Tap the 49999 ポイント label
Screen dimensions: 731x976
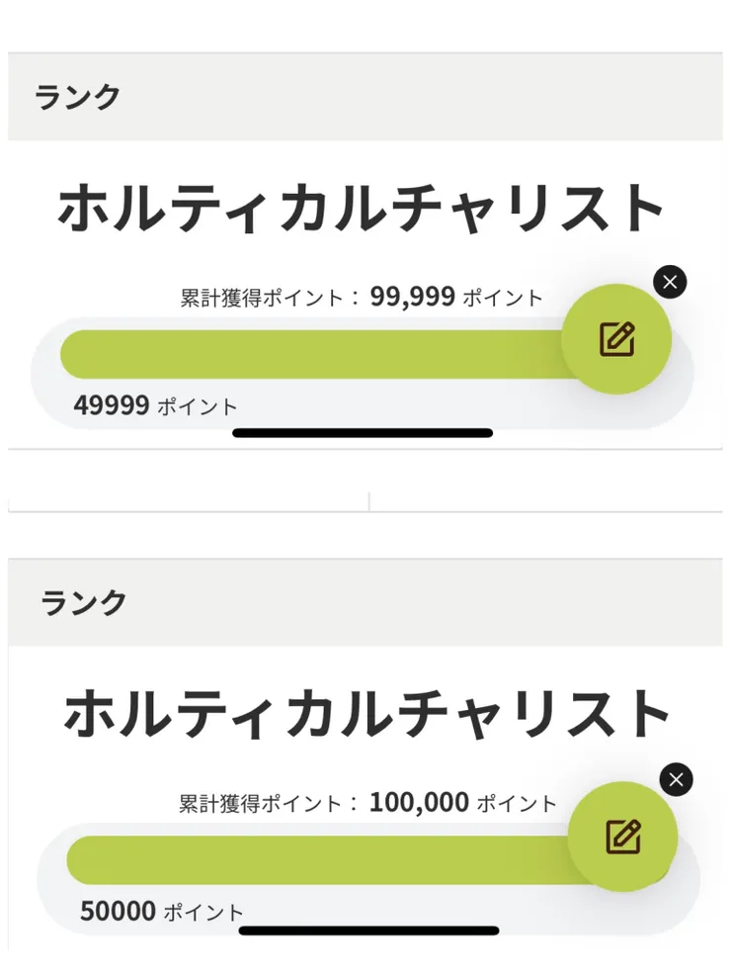pyautogui.click(x=155, y=405)
